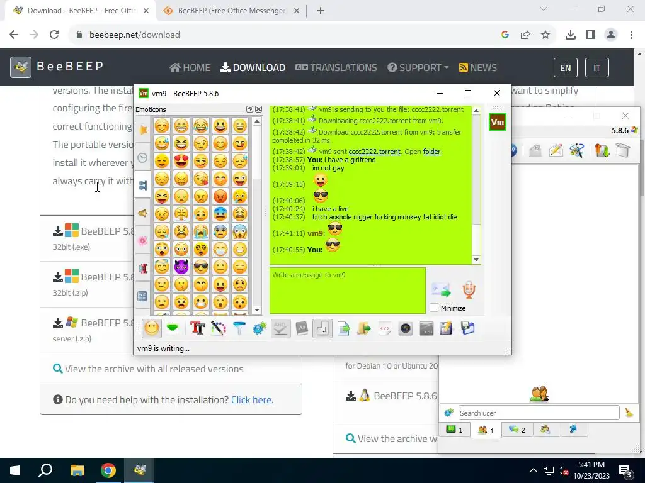Select the megaphone emoticon category tab
Image resolution: width=645 pixels, height=483 pixels.
click(x=143, y=213)
